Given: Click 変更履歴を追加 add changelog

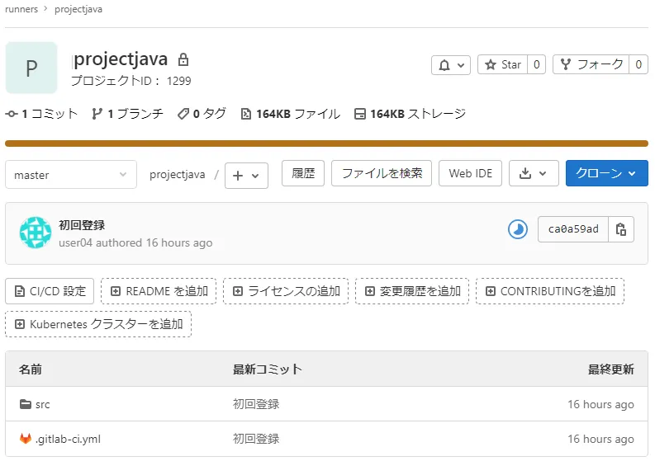Looking at the screenshot, I should [412, 291].
